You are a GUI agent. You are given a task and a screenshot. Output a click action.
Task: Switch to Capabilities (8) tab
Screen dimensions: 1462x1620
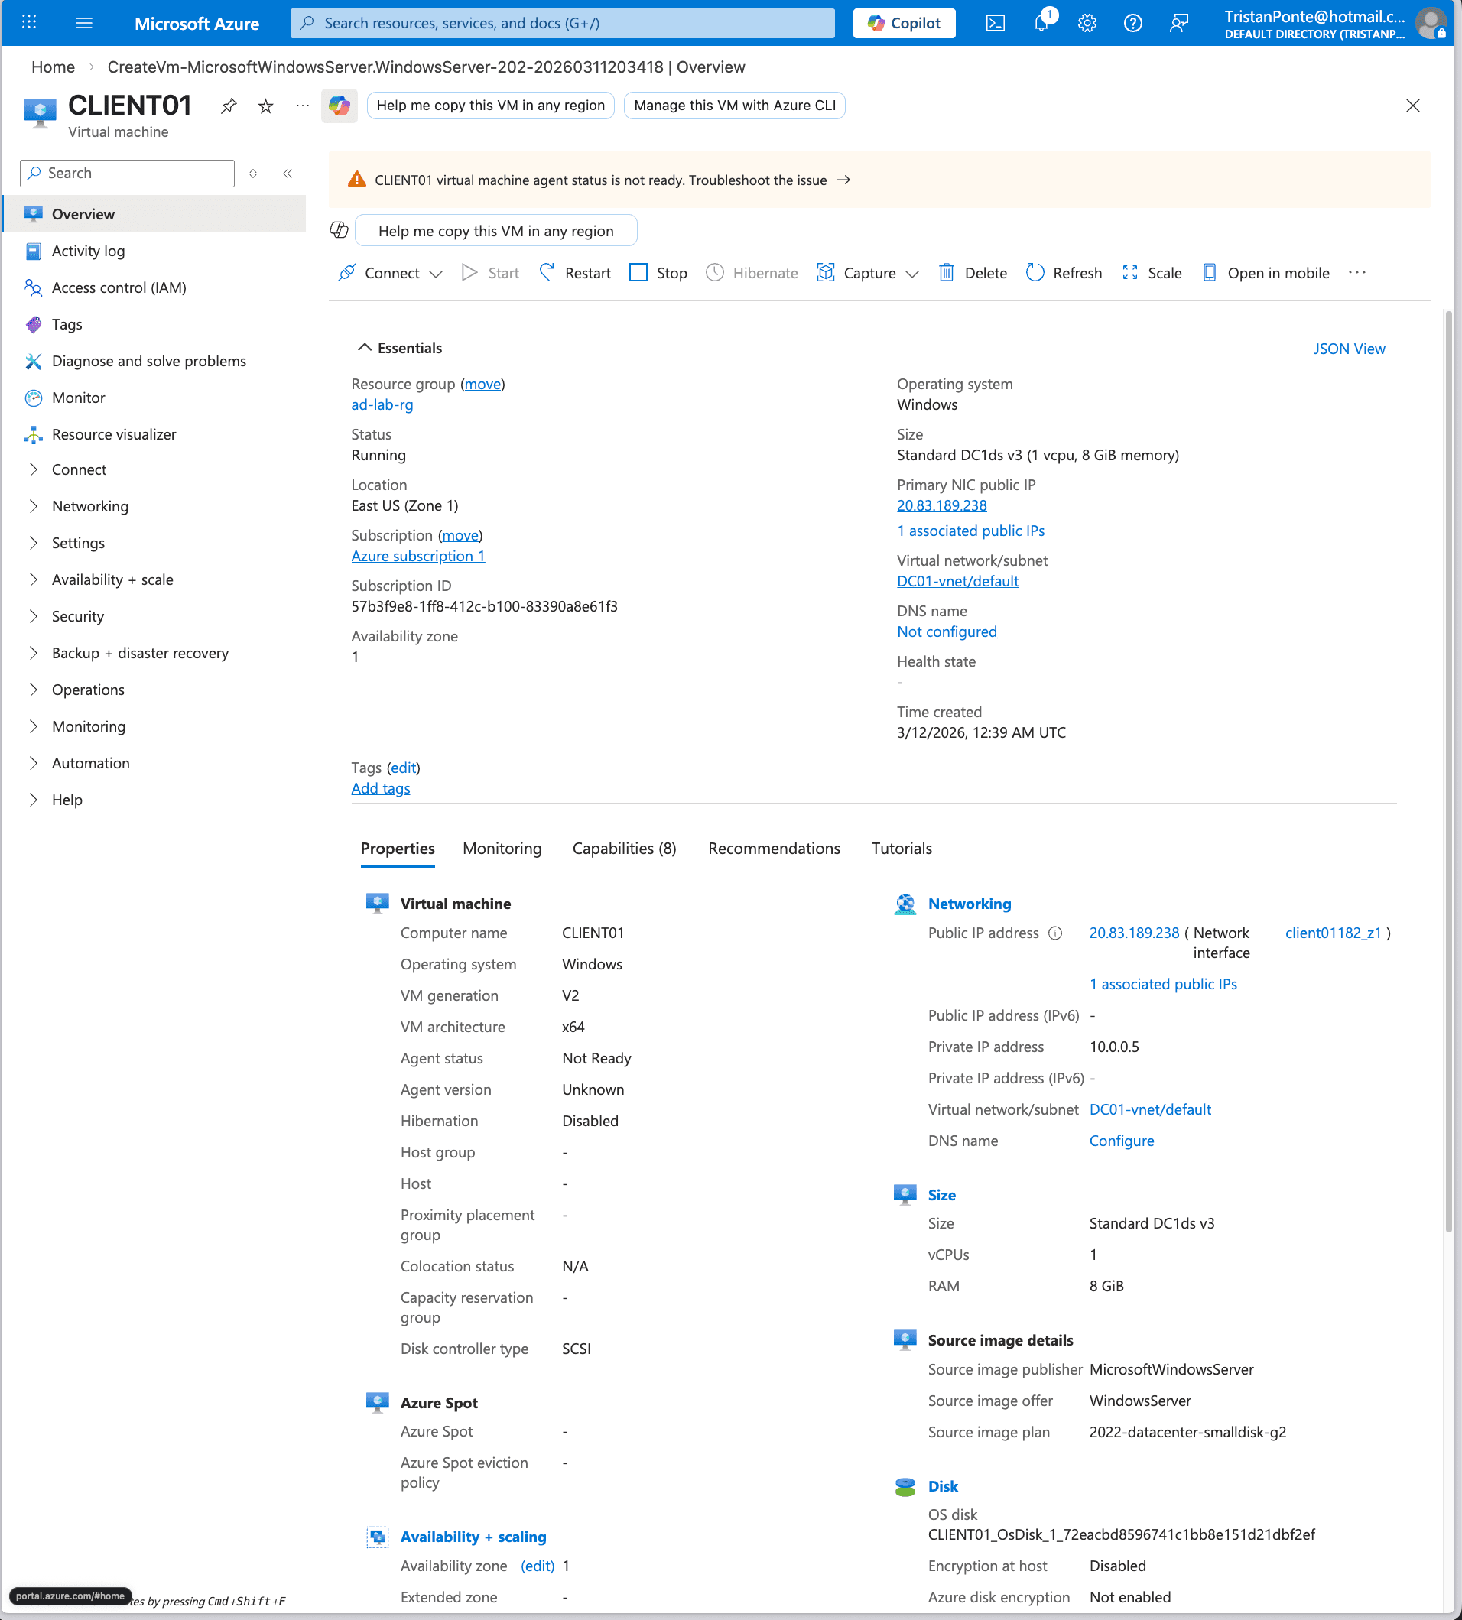(x=624, y=849)
